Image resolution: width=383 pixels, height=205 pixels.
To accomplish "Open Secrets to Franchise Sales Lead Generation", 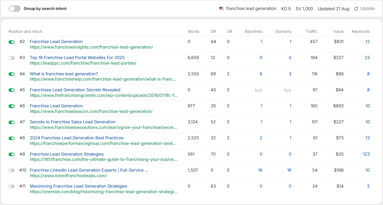I will pyautogui.click(x=73, y=122).
